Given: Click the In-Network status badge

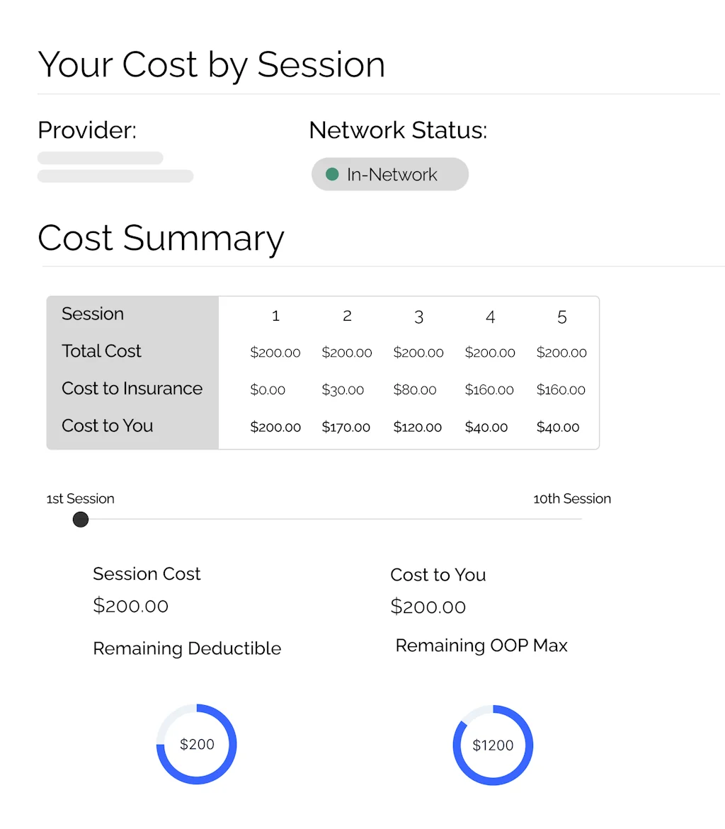Looking at the screenshot, I should pos(390,174).
